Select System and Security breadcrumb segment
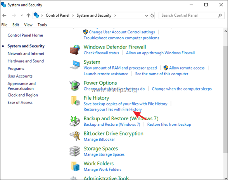 click(x=94, y=15)
